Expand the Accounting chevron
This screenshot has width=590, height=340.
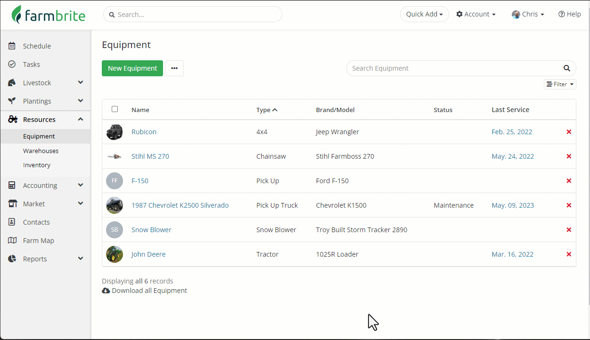point(81,185)
